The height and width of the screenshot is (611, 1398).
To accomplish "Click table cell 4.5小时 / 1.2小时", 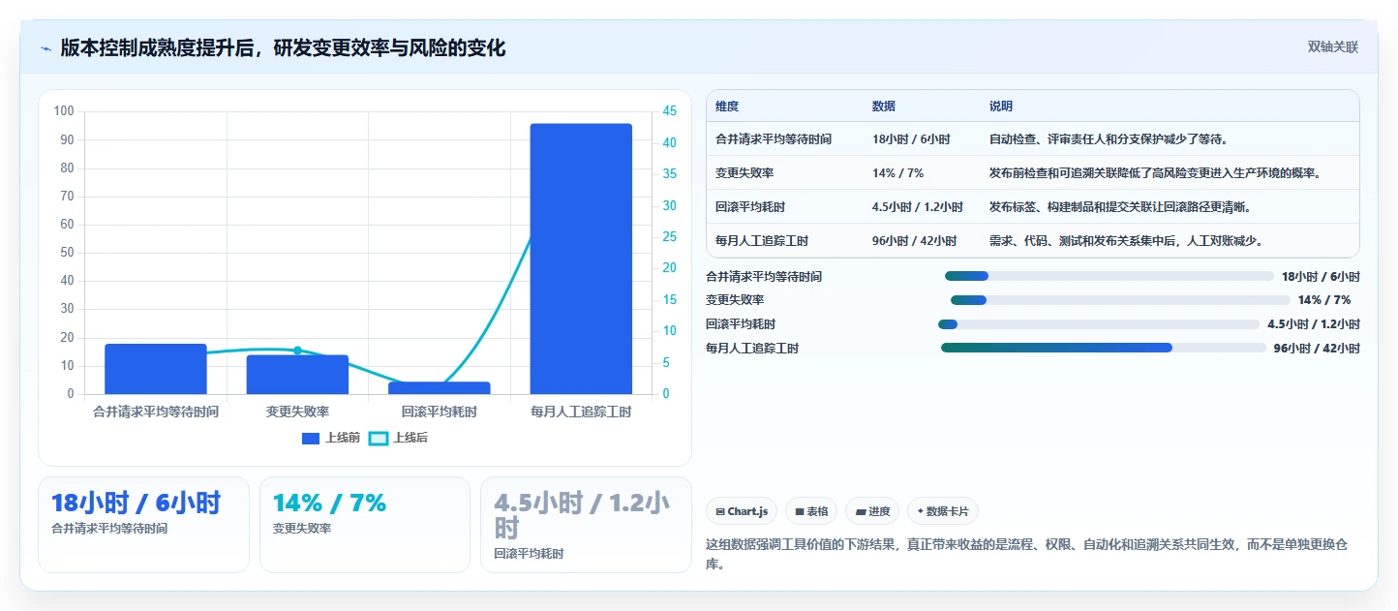I will point(918,207).
